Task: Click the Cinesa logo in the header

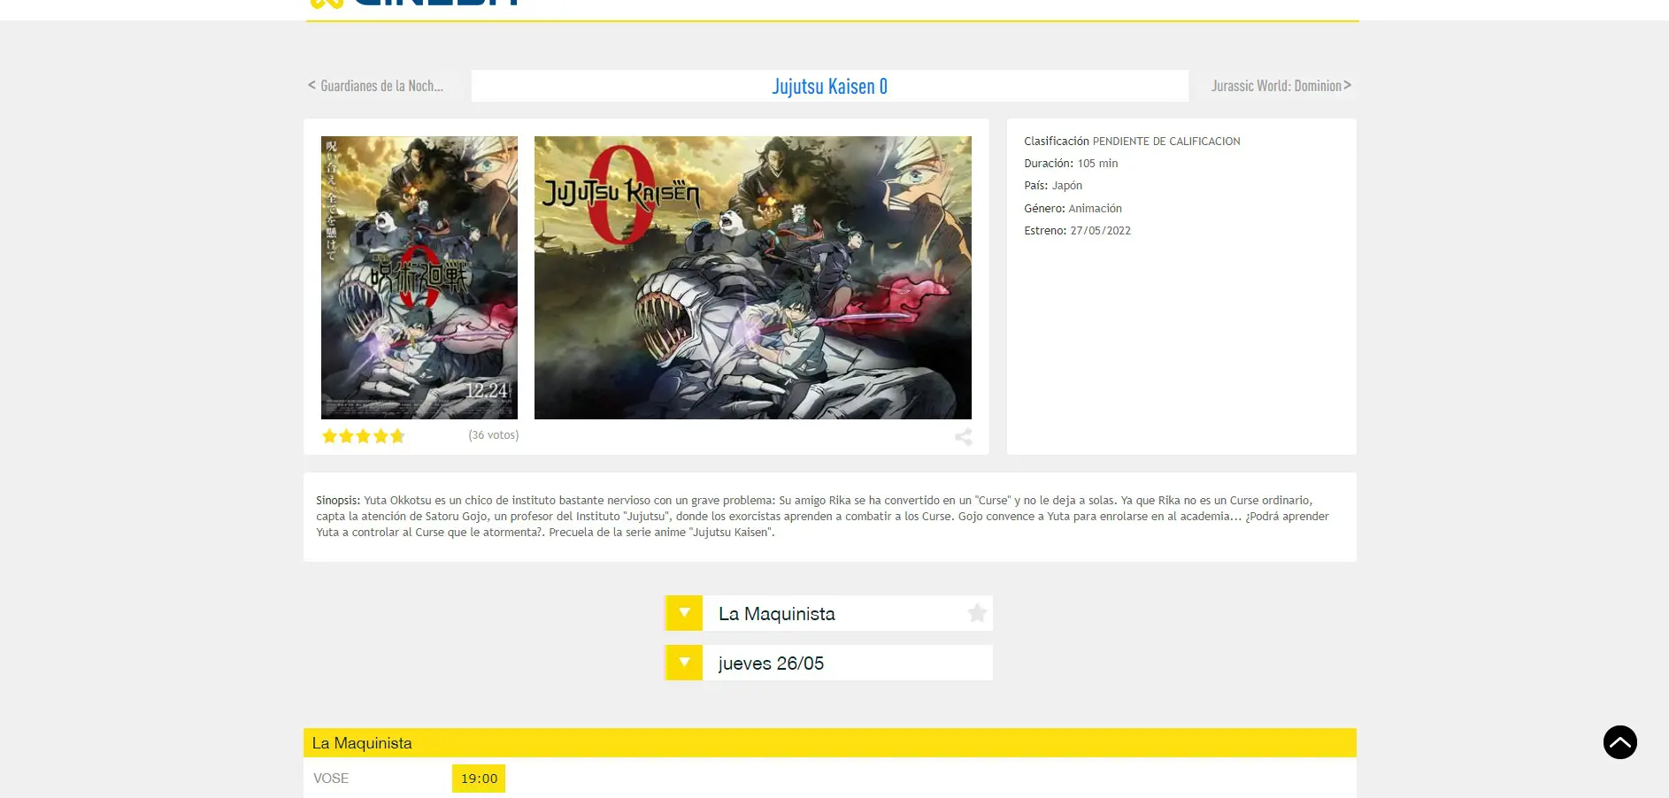Action: coord(414,3)
